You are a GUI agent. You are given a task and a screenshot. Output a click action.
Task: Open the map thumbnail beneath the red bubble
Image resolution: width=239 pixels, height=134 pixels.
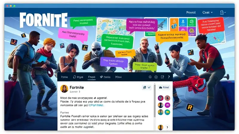216,38
